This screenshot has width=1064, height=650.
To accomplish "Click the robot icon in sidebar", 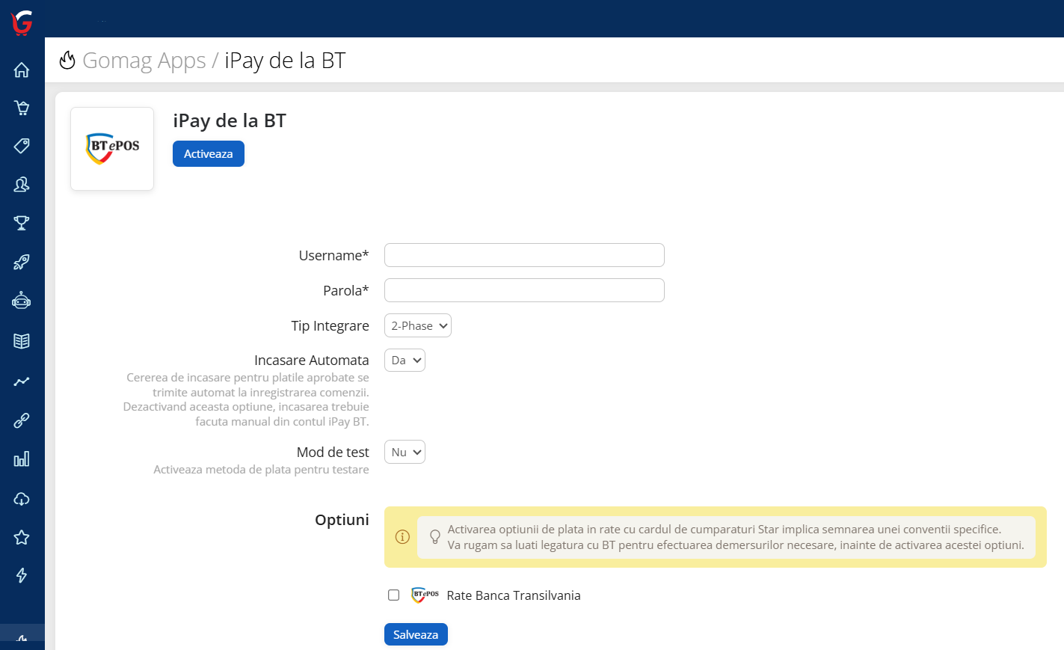I will pos(22,301).
